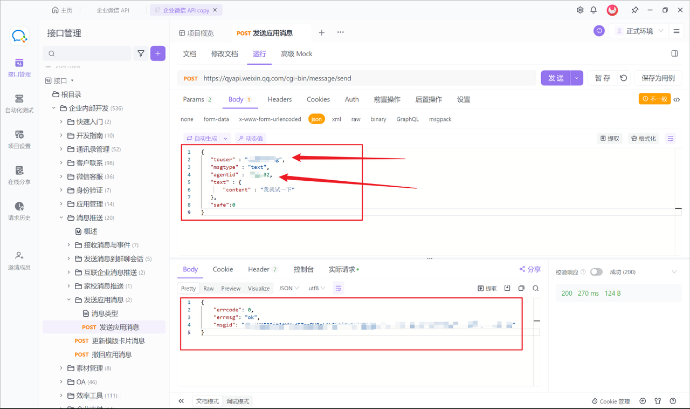The width and height of the screenshot is (690, 409).
Task: Select the form-data body type
Action: 216,119
